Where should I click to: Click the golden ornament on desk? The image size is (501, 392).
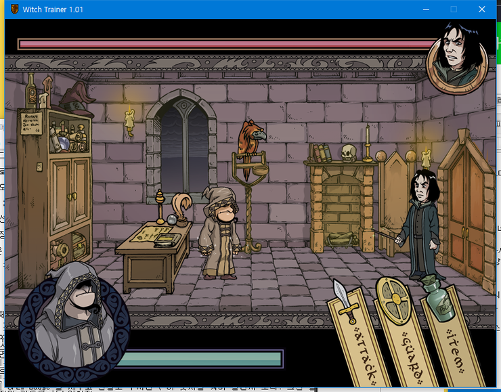pyautogui.click(x=160, y=207)
